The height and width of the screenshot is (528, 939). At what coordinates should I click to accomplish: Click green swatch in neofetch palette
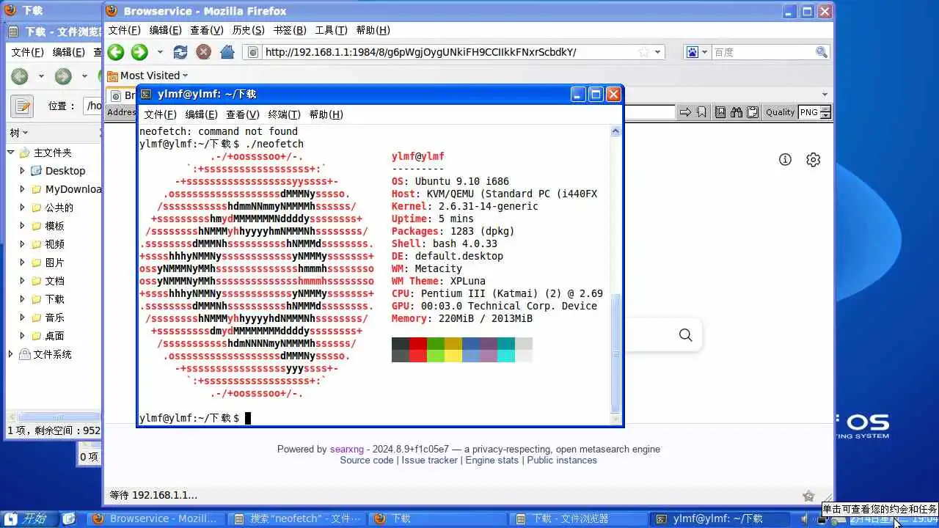[x=436, y=344]
